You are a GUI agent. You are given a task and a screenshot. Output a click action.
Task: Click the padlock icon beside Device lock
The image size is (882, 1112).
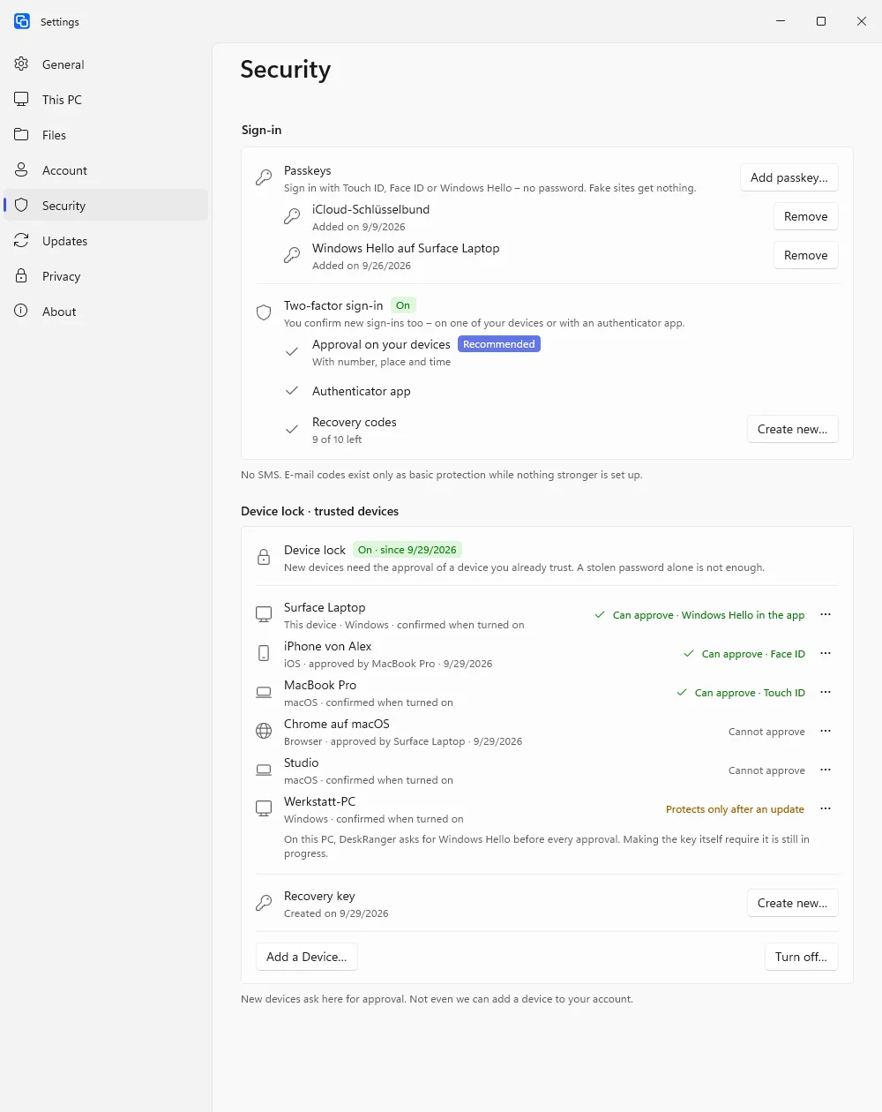click(264, 558)
